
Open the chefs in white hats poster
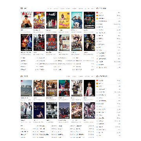coord(39,20)
